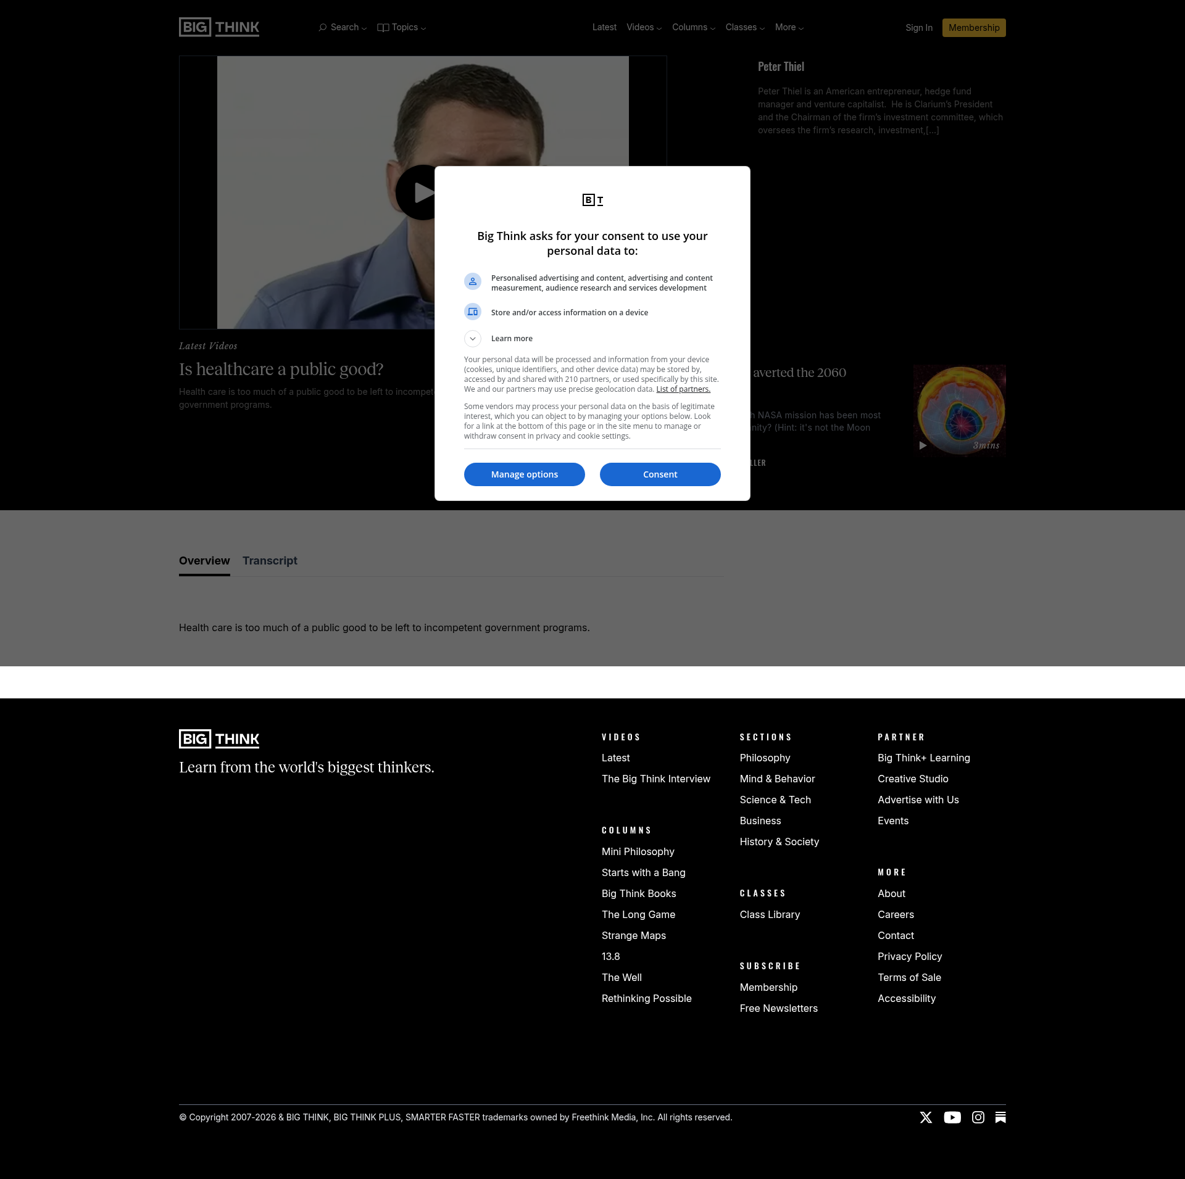Click the X (Twitter) footer icon
The width and height of the screenshot is (1185, 1179).
(x=926, y=1117)
